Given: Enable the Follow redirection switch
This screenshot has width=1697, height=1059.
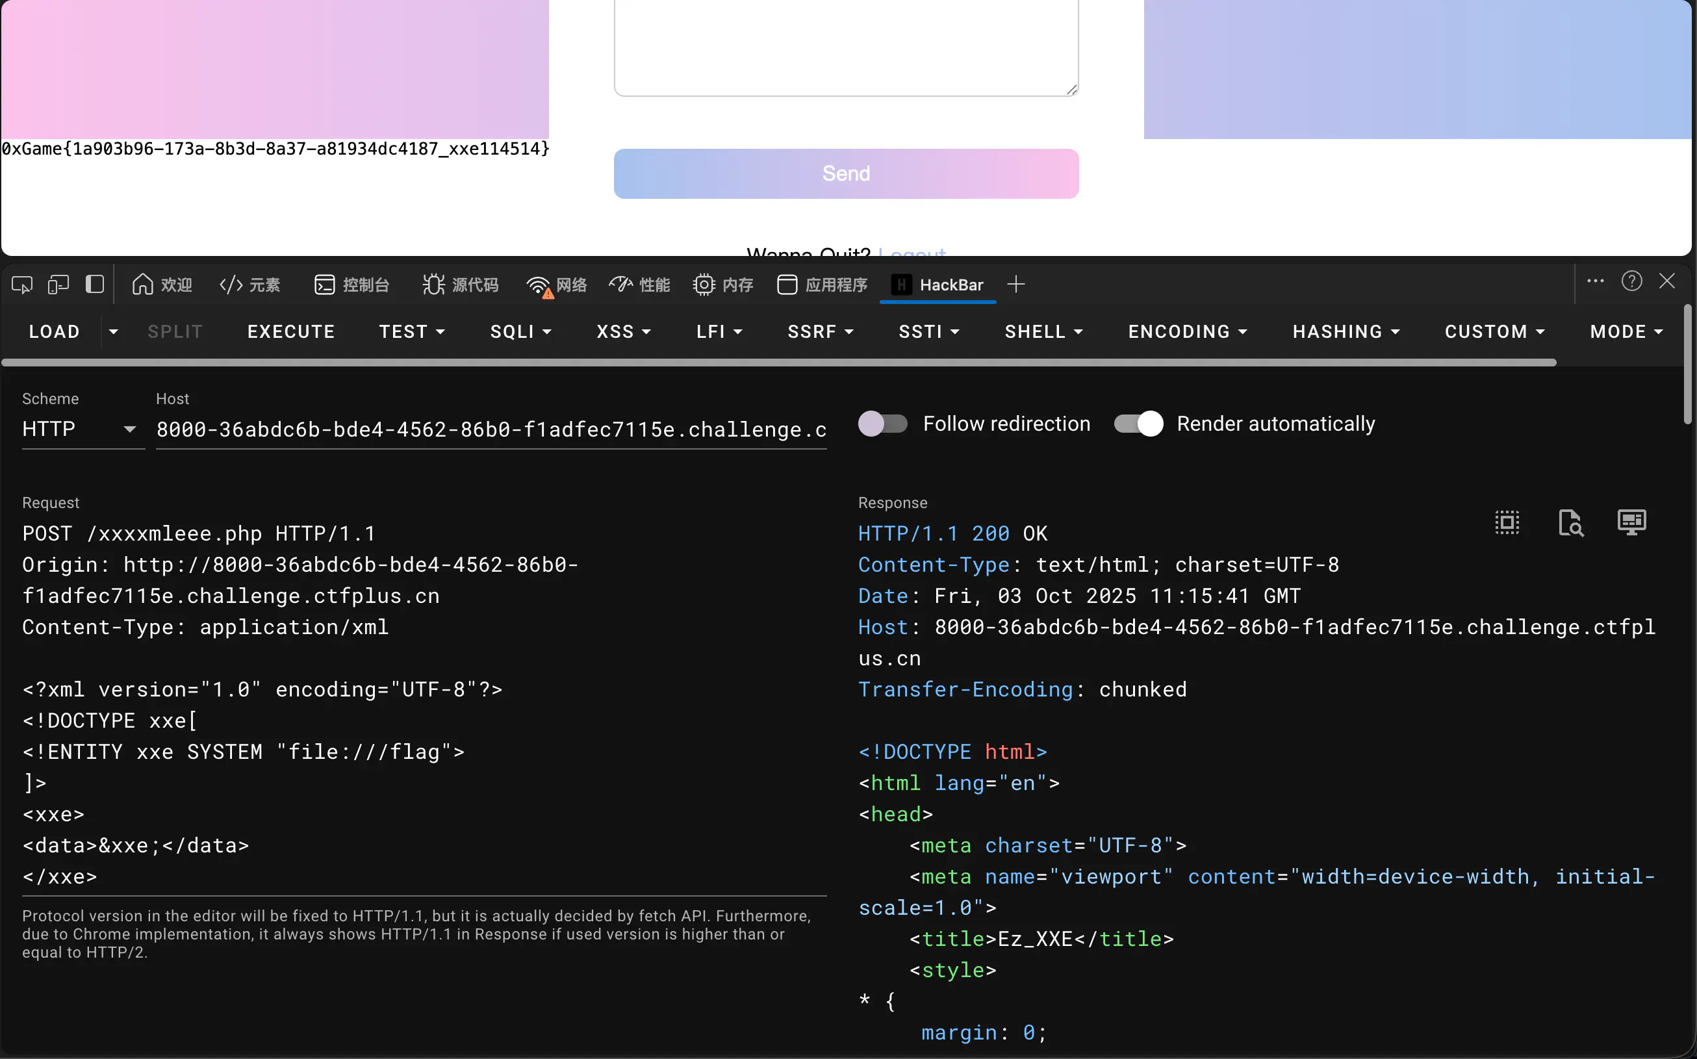Looking at the screenshot, I should [x=882, y=424].
